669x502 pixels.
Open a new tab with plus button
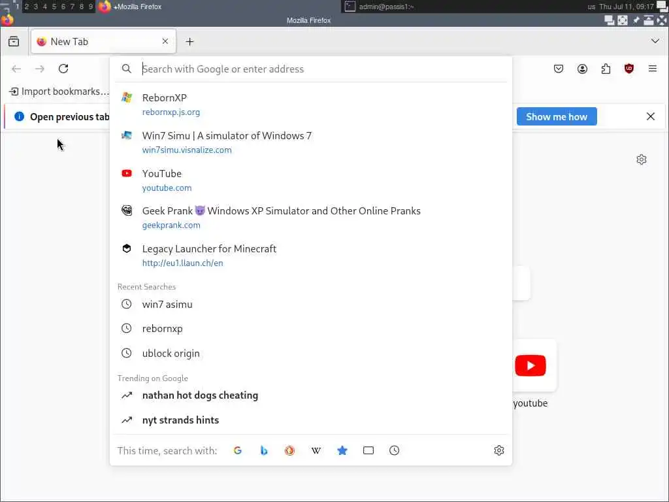(x=190, y=41)
